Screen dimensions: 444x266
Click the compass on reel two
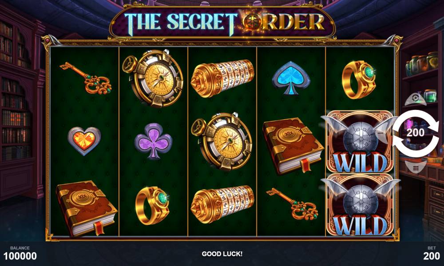click(x=153, y=78)
